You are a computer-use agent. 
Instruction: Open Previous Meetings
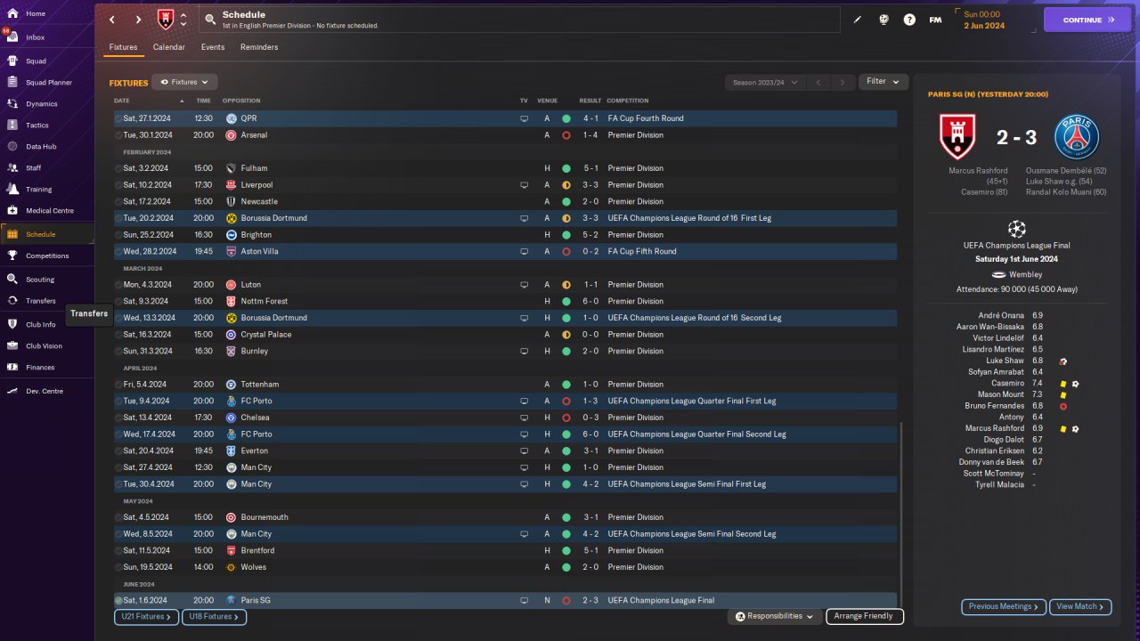click(x=1004, y=606)
